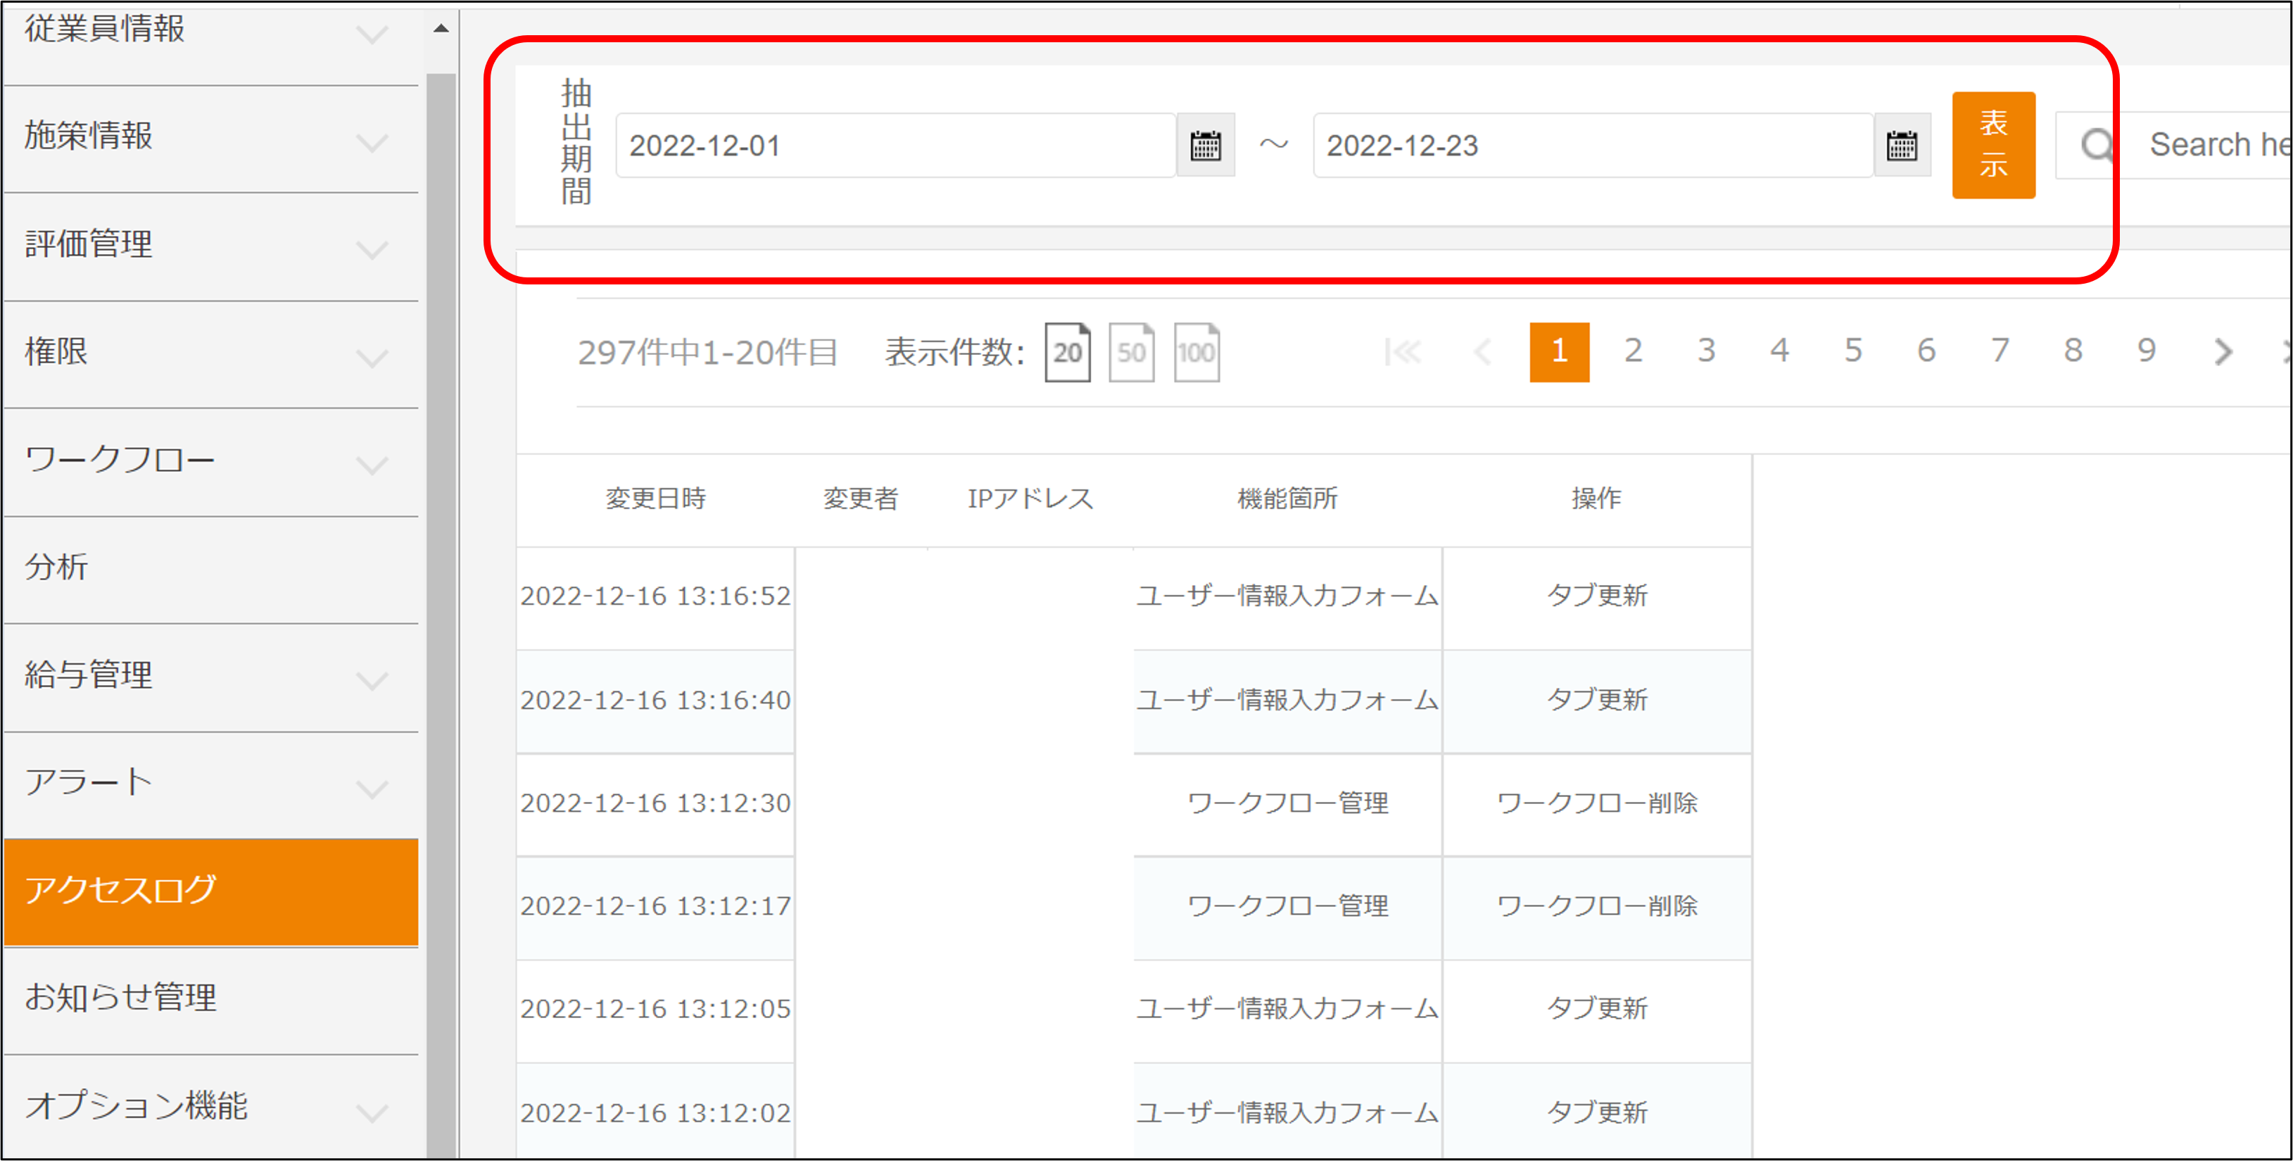Screen dimensions: 2293x1161
Task: Click the 297件中1-20件目 result count text
Action: (x=707, y=353)
